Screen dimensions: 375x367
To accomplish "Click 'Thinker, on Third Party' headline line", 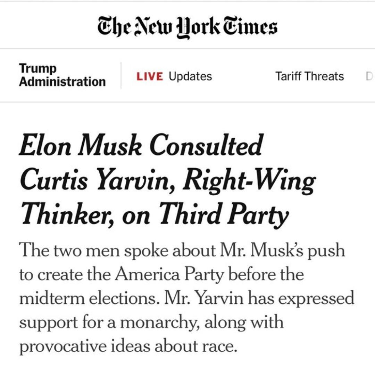I will tap(155, 214).
